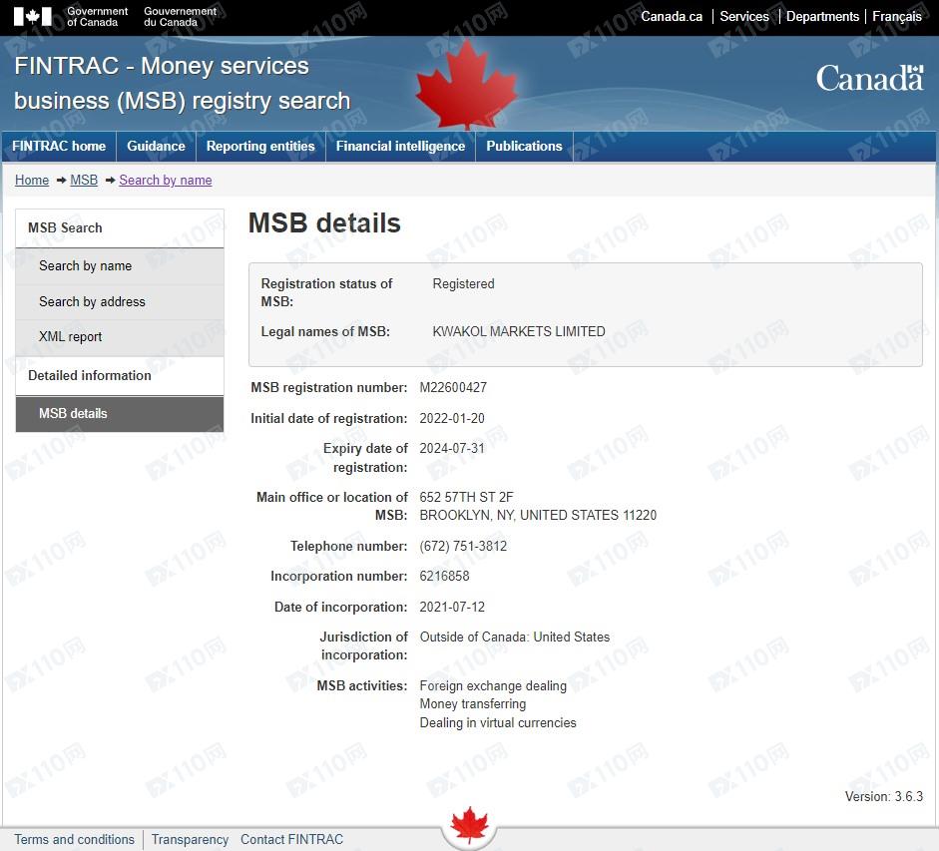
Task: Click the MSB breadcrumb link
Action: (84, 181)
